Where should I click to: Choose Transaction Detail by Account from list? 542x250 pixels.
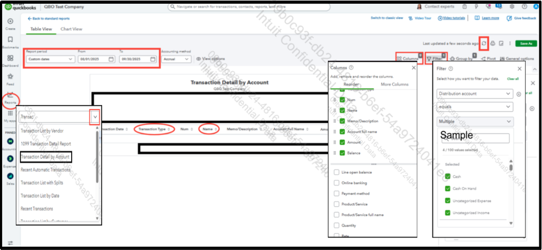(x=45, y=157)
